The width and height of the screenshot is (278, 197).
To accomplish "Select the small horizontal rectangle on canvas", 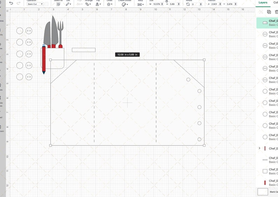I will tap(84, 50).
